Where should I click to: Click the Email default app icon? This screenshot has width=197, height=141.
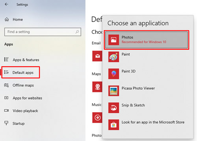[x=97, y=56]
